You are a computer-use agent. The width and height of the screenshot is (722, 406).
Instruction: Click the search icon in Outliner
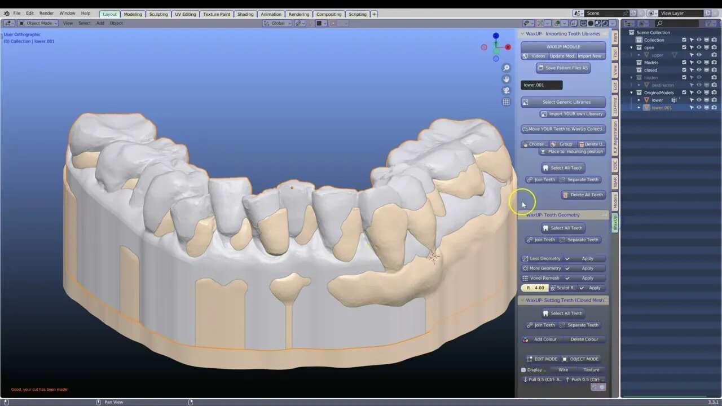[659, 23]
